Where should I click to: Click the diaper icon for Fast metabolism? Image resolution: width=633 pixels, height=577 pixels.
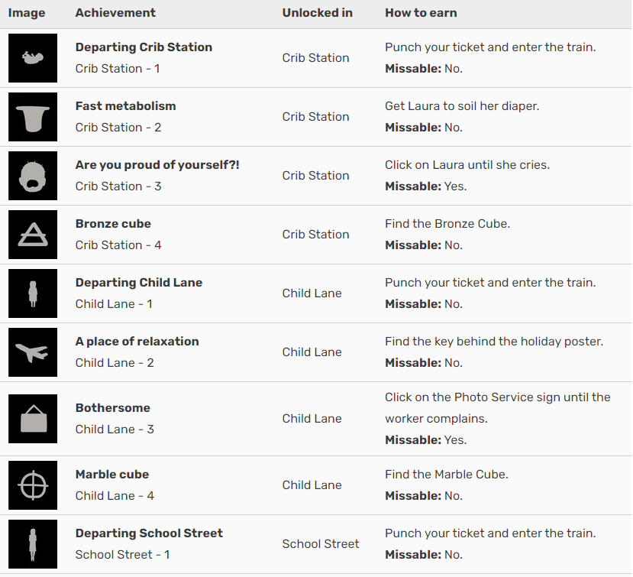[33, 117]
